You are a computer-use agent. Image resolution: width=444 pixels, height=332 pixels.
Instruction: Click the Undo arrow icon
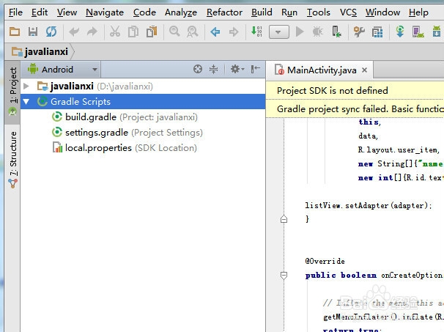[74, 32]
